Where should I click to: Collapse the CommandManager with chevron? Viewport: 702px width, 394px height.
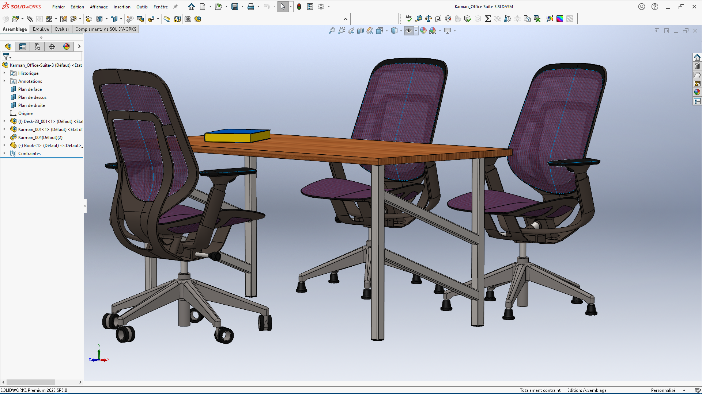346,19
